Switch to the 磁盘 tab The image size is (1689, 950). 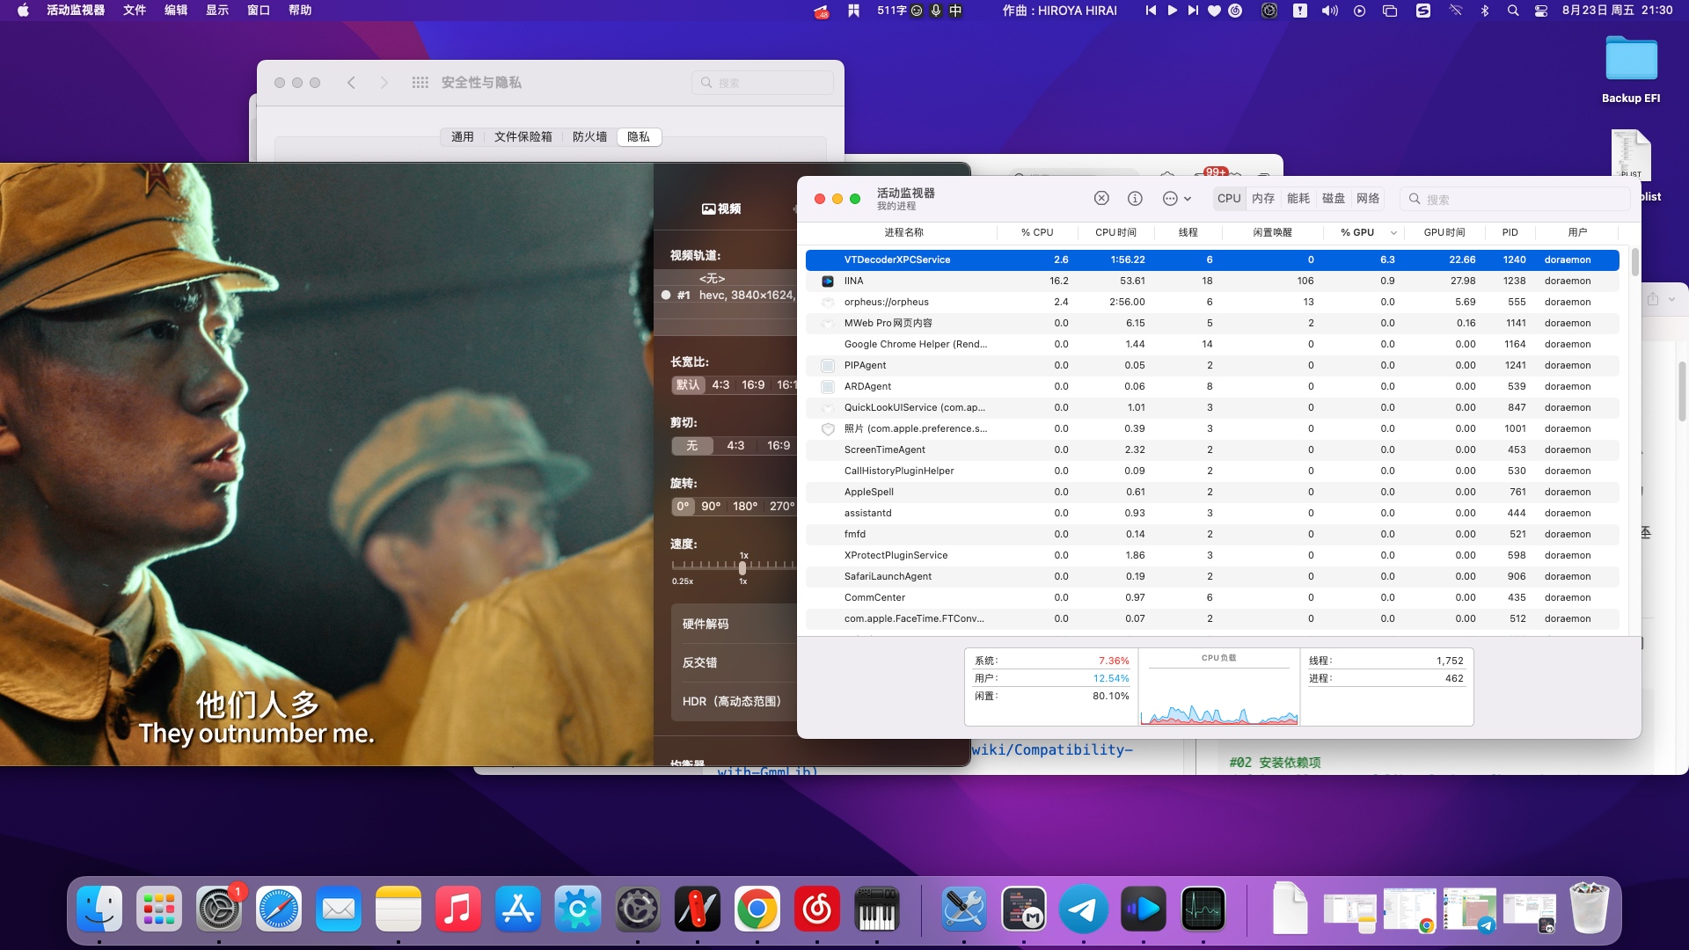pyautogui.click(x=1334, y=199)
